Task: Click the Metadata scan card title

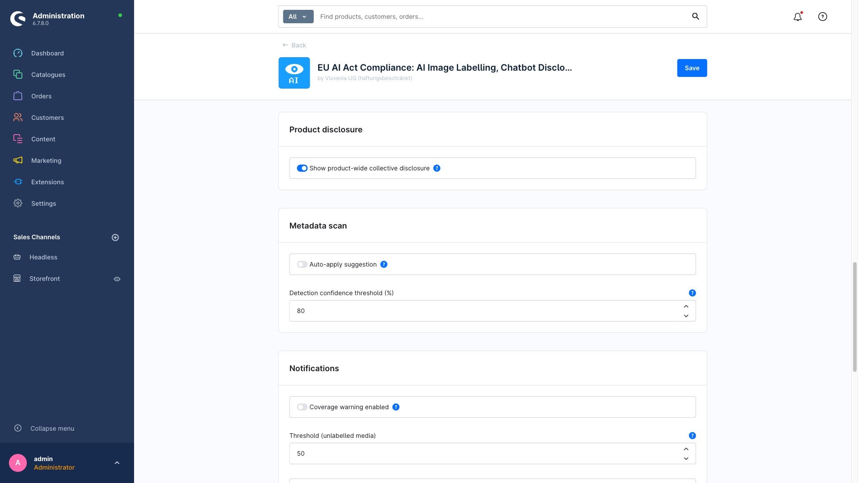Action: tap(318, 226)
